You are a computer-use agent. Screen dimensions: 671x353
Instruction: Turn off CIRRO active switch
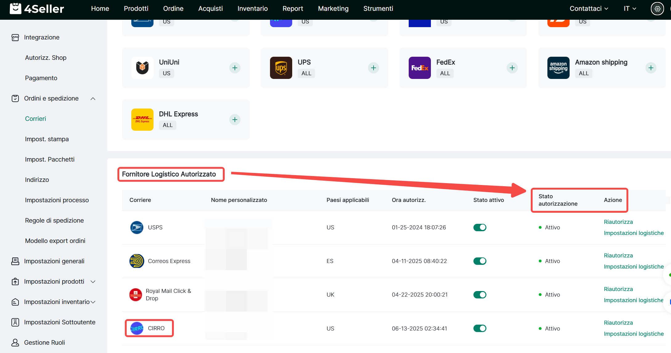tap(480, 328)
